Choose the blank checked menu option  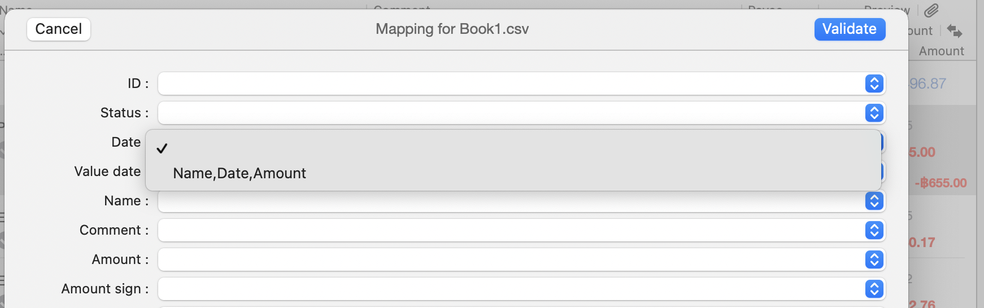point(513,148)
